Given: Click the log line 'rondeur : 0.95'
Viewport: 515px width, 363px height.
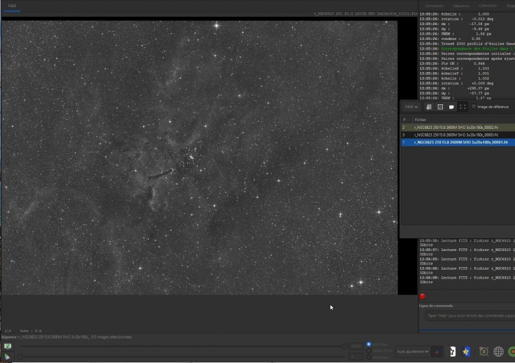Looking at the screenshot, I should (x=449, y=39).
